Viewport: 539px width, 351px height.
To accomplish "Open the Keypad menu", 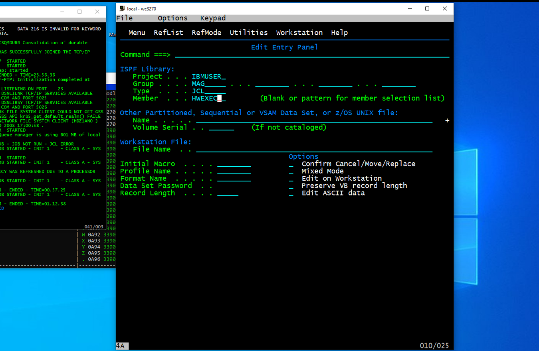I will pos(213,18).
